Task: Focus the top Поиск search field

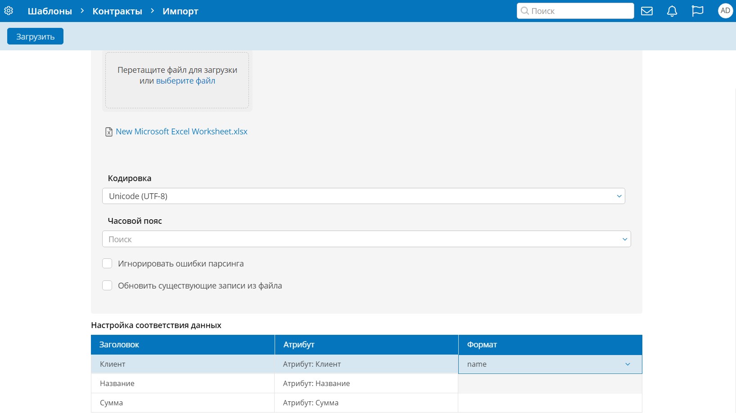Action: (x=575, y=11)
